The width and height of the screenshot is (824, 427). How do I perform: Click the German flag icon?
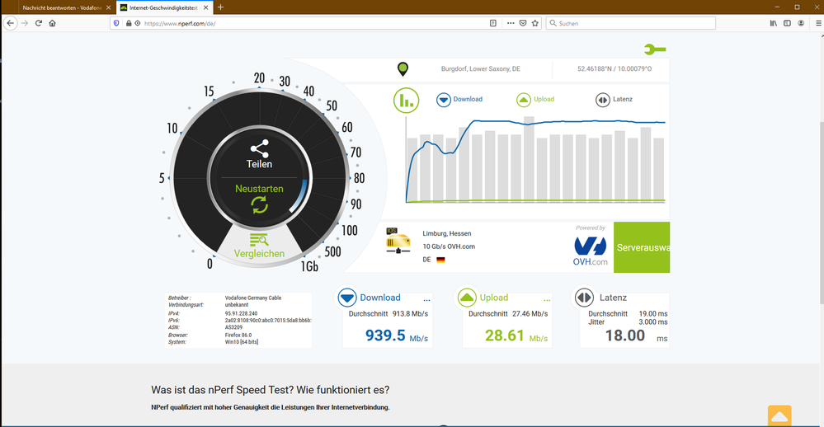440,260
